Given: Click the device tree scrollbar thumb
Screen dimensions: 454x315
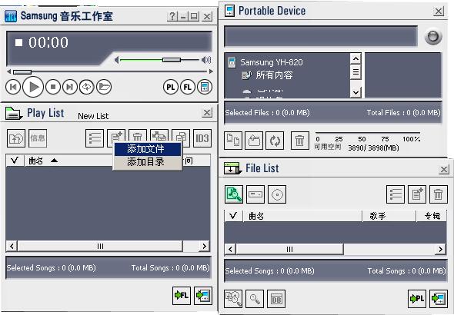Looking at the screenshot, I should pyautogui.click(x=356, y=71).
